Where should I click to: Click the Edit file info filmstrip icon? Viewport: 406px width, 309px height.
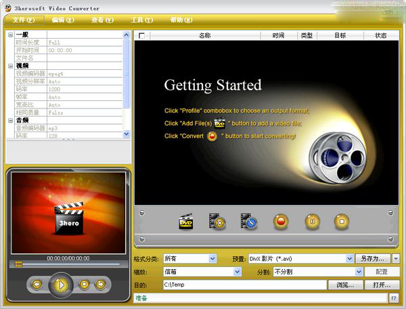pos(248,222)
